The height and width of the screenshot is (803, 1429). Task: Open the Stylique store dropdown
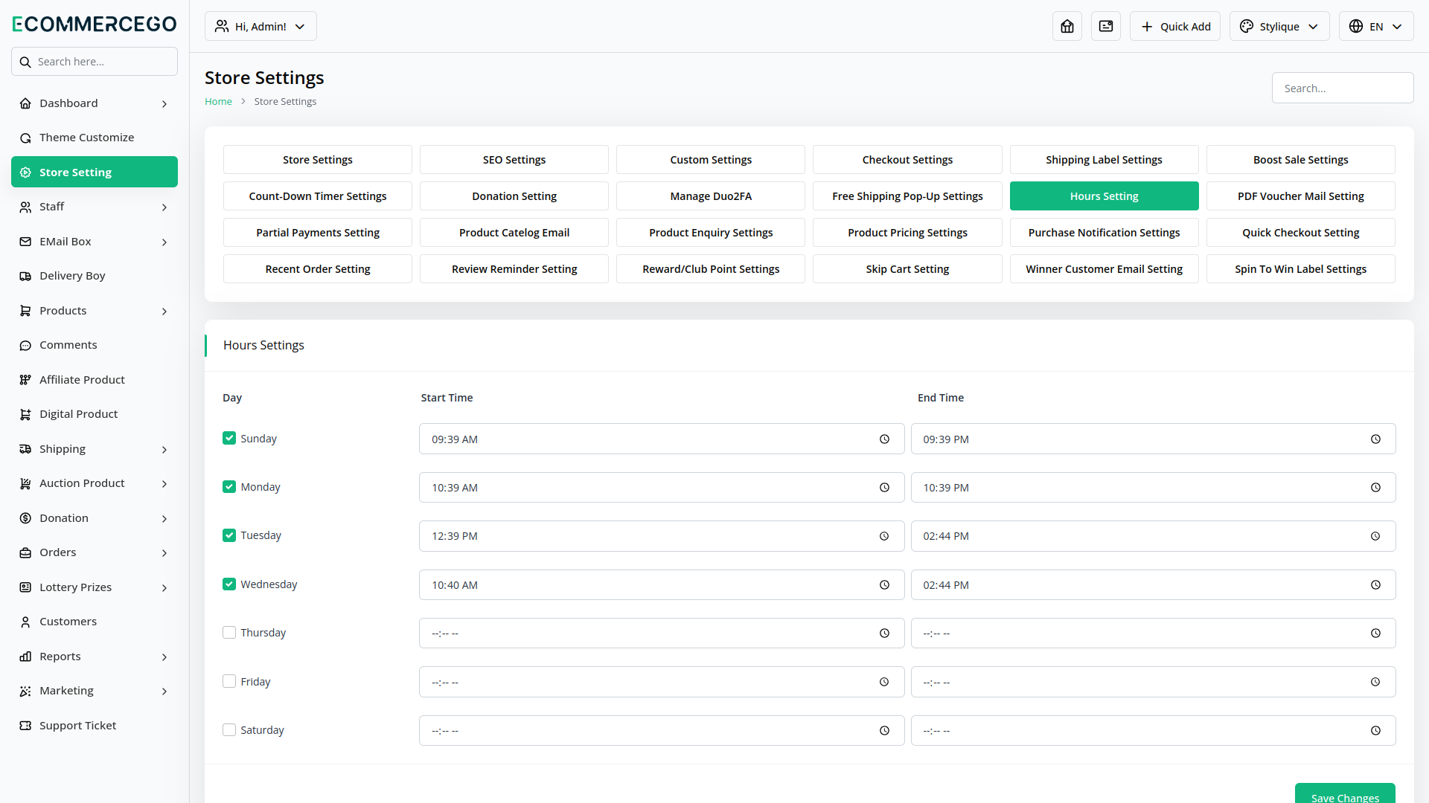[x=1279, y=26]
